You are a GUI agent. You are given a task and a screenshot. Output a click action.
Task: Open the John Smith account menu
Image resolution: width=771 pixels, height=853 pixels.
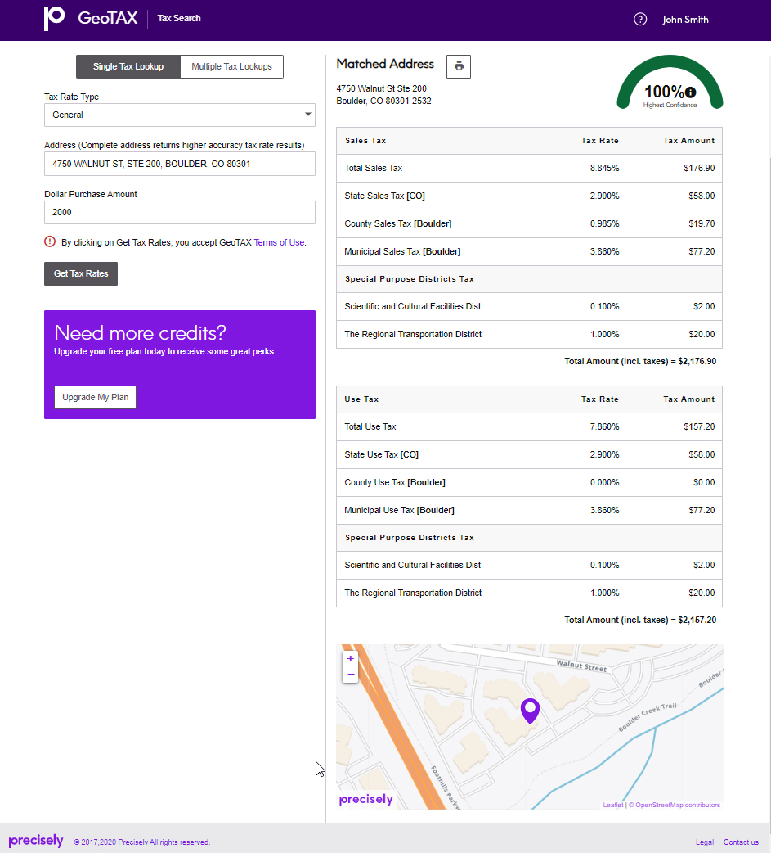coord(685,20)
